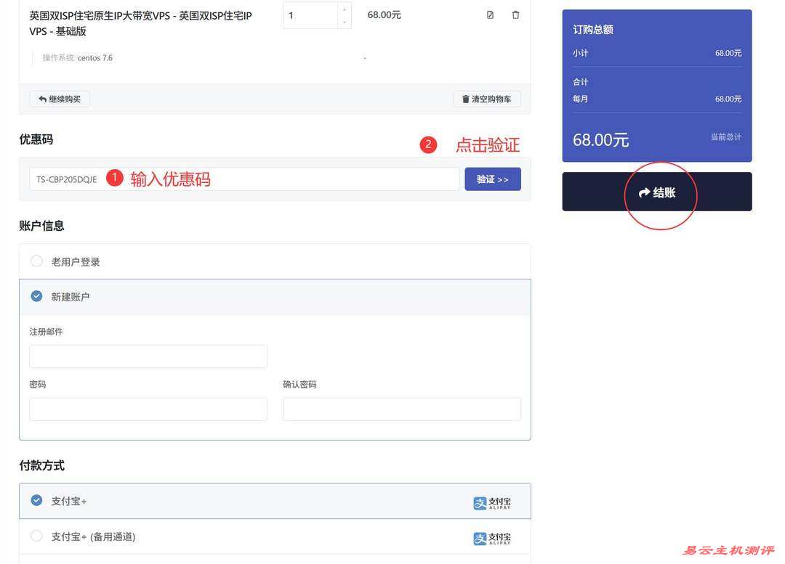Click the 注册邮件 email input field
Viewport: 785px width, 564px height.
pyautogui.click(x=148, y=356)
